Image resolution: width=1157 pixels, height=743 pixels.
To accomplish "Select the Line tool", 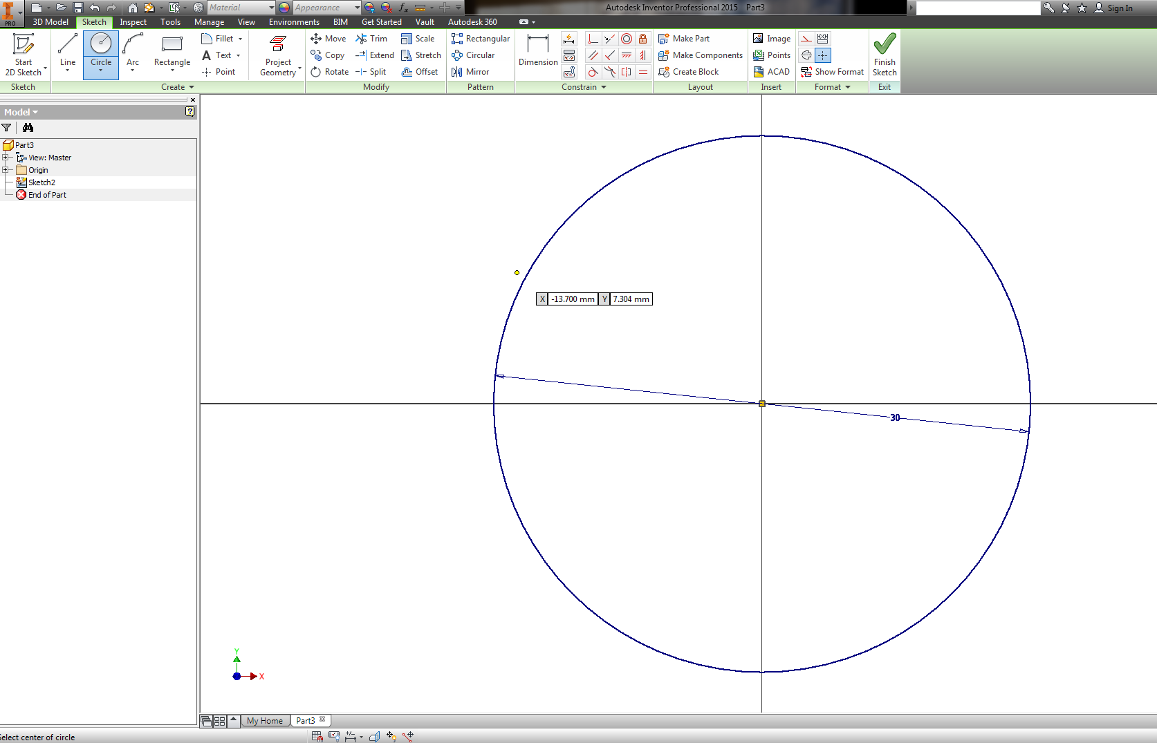I will coord(67,53).
